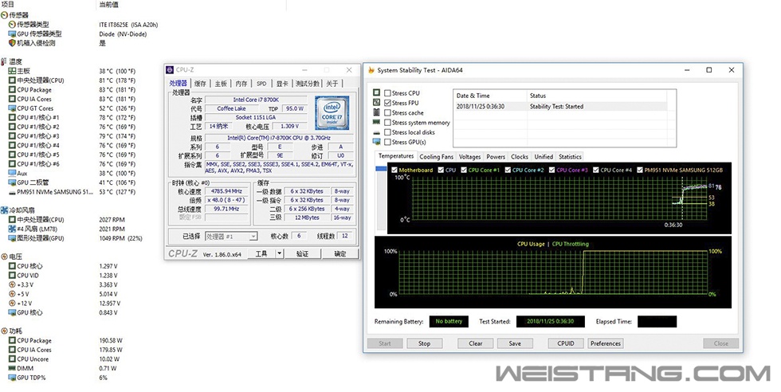781x392 pixels.
Task: Click the Intel Core i7 logo in CPU-Z
Action: (x=332, y=112)
